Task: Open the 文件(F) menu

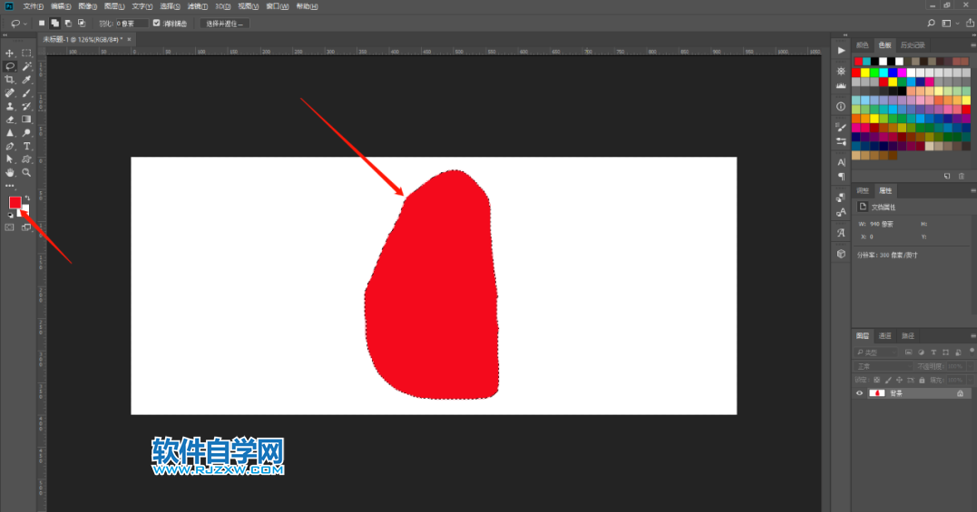Action: [33, 6]
